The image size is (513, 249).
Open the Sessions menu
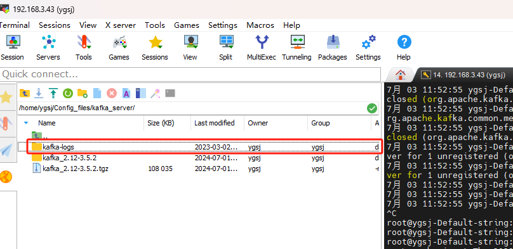click(55, 25)
